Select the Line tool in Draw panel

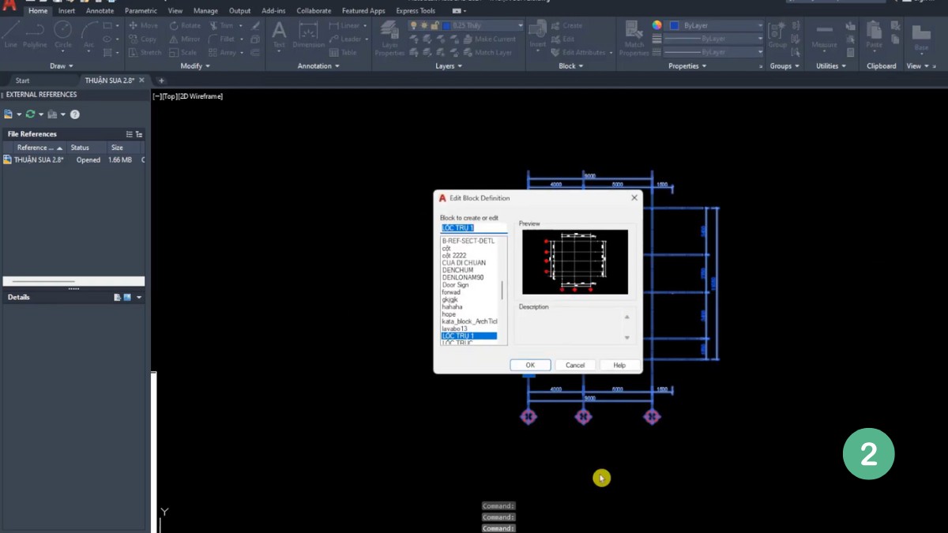tap(10, 34)
